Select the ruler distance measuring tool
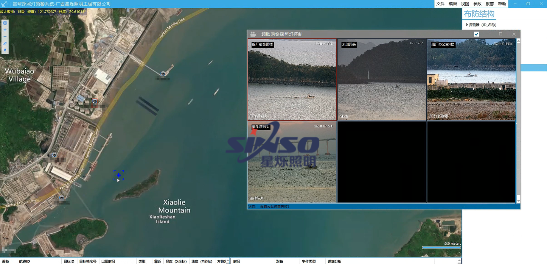Screen dimensions: 547x264 [5, 43]
